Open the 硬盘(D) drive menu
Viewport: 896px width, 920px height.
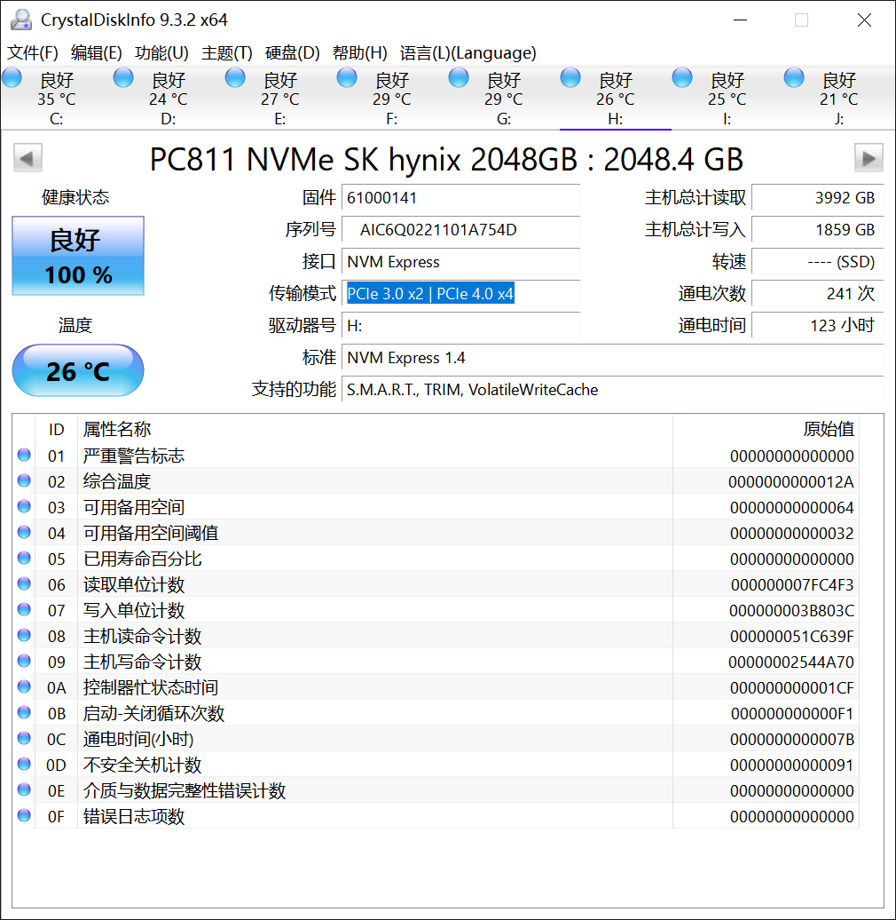click(x=292, y=53)
